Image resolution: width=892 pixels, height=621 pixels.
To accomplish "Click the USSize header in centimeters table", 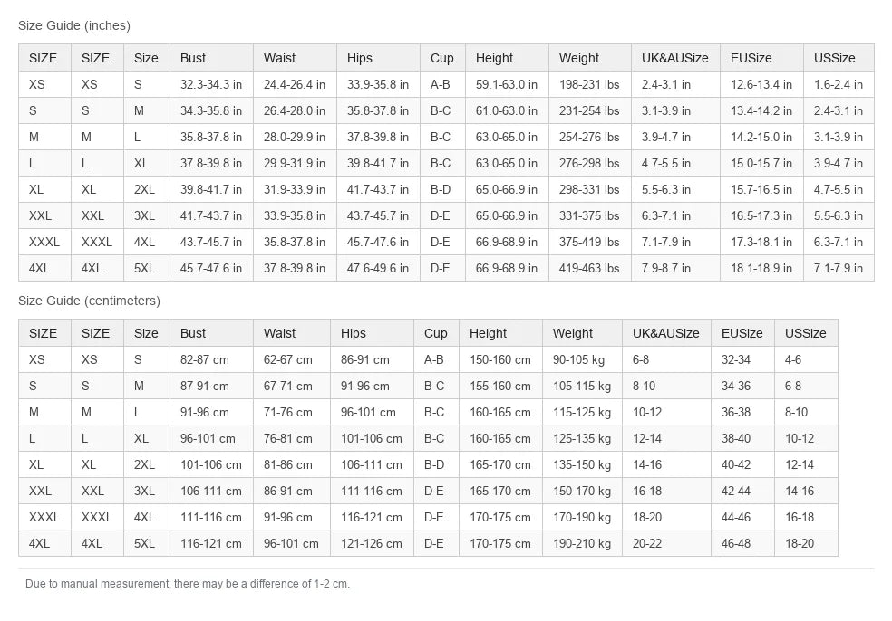I will [x=806, y=333].
